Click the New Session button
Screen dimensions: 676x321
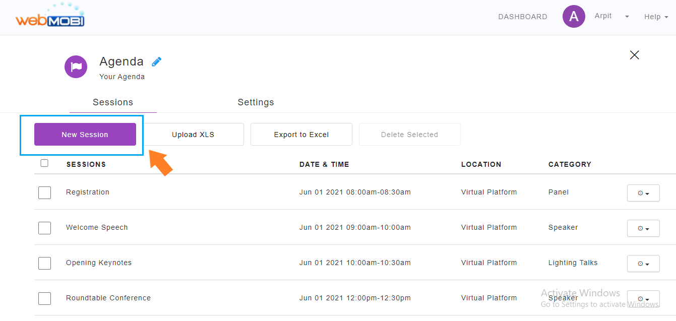85,135
